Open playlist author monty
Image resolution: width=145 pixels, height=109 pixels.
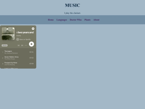tap(19, 36)
